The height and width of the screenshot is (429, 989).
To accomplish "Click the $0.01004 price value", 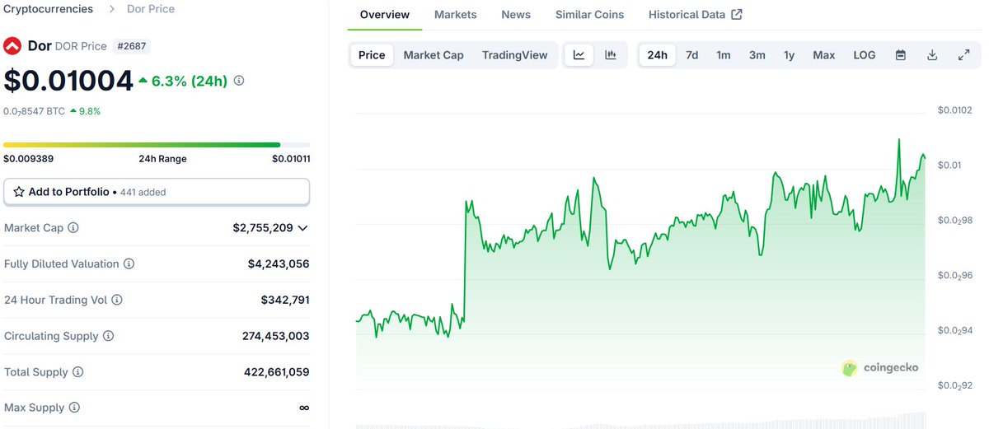I will tap(68, 81).
